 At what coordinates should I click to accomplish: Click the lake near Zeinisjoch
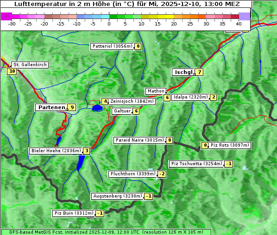pyautogui.click(x=97, y=108)
